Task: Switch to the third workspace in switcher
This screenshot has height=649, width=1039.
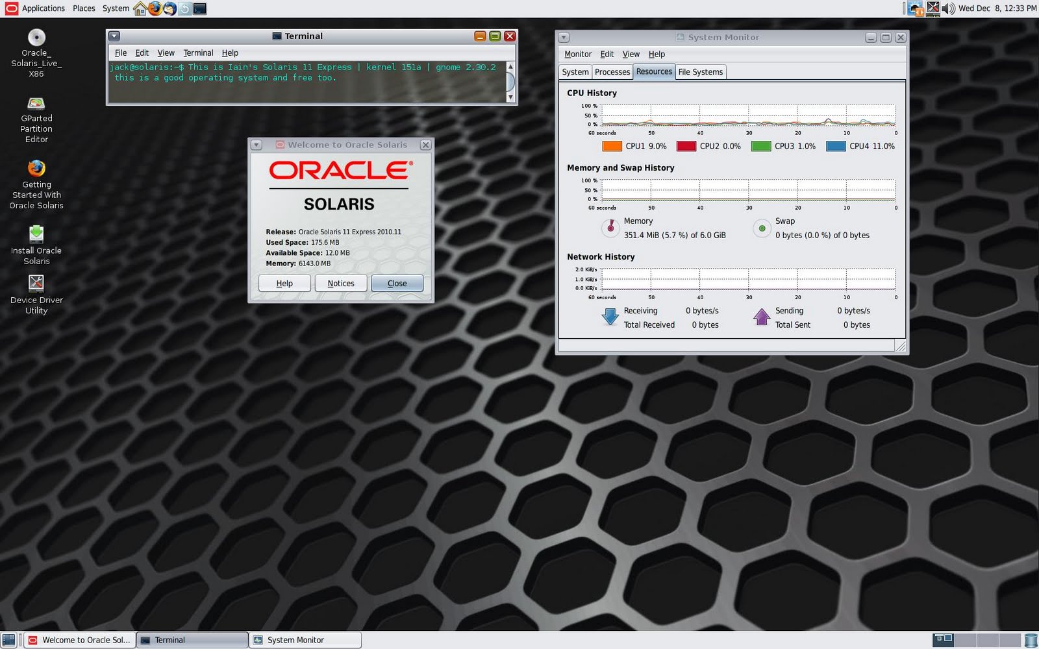Action: point(987,640)
